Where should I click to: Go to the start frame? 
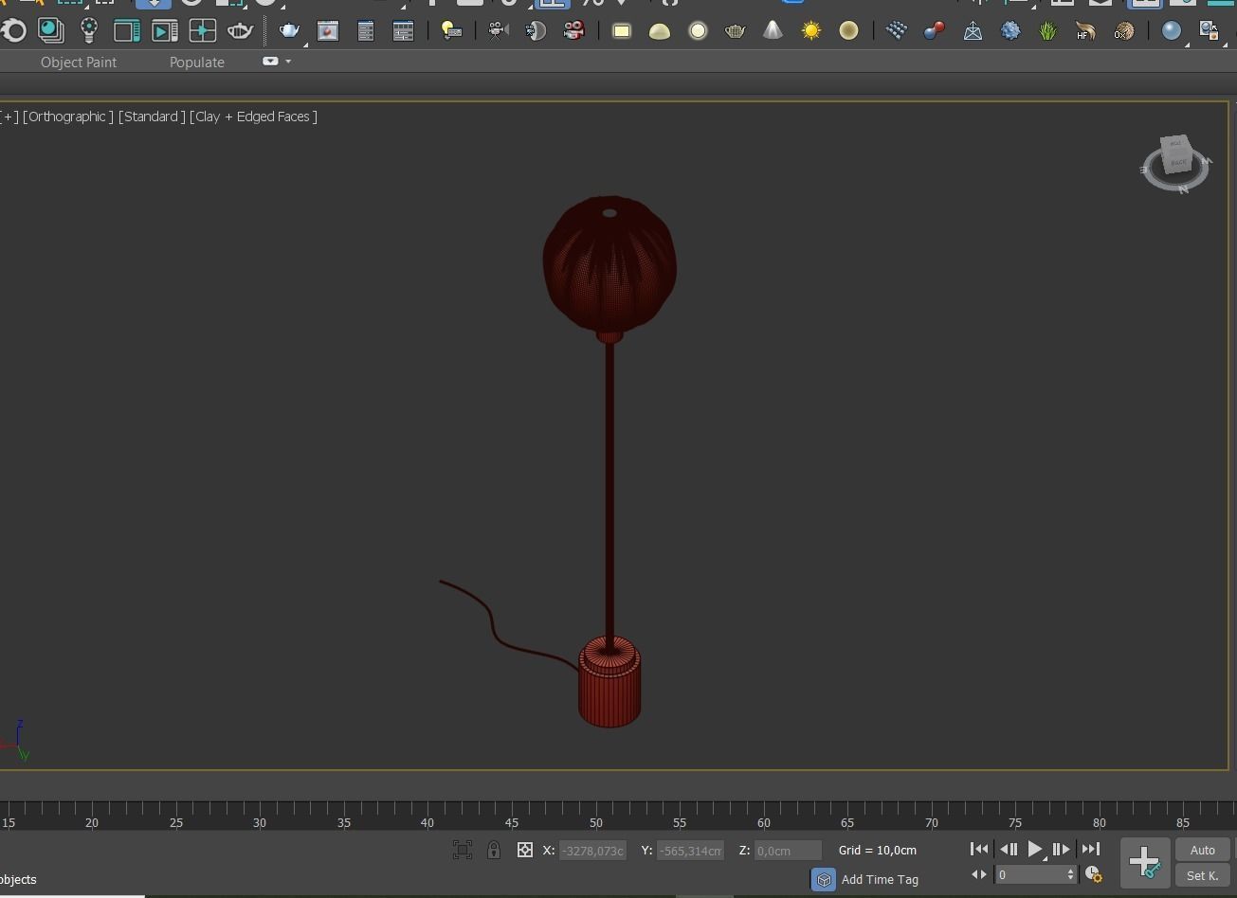tap(979, 850)
